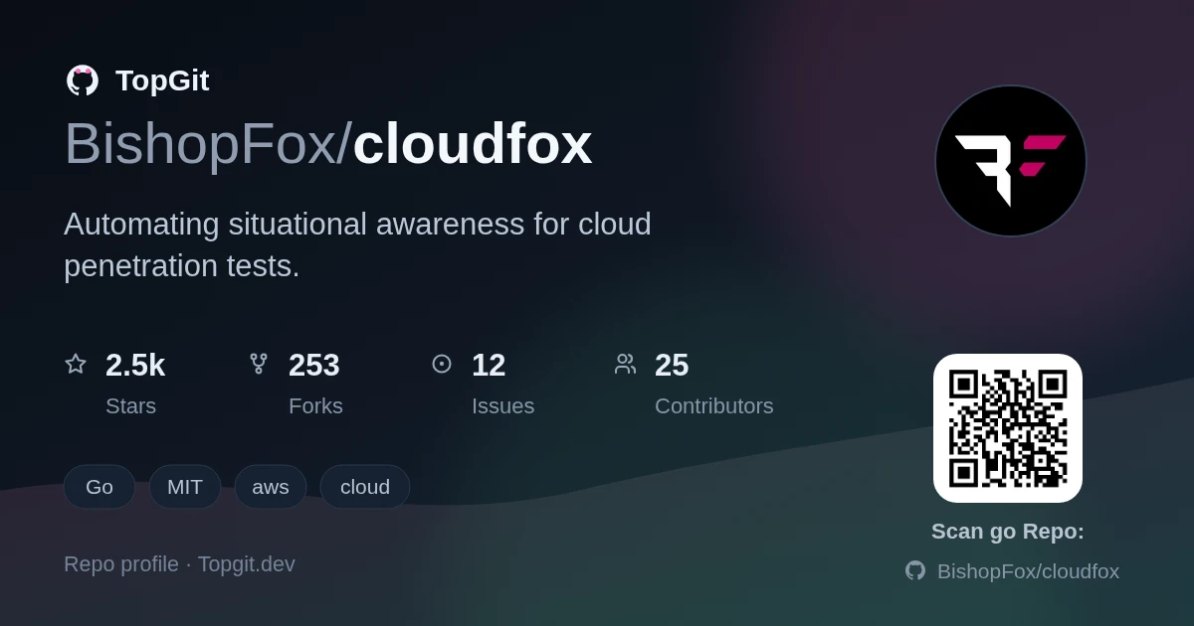Click the Contributors people icon
This screenshot has width=1194, height=626.
pyautogui.click(x=625, y=364)
